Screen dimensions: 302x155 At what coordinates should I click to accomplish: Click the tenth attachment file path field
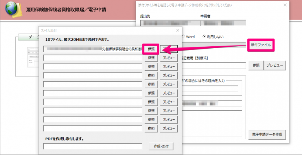[93, 128]
